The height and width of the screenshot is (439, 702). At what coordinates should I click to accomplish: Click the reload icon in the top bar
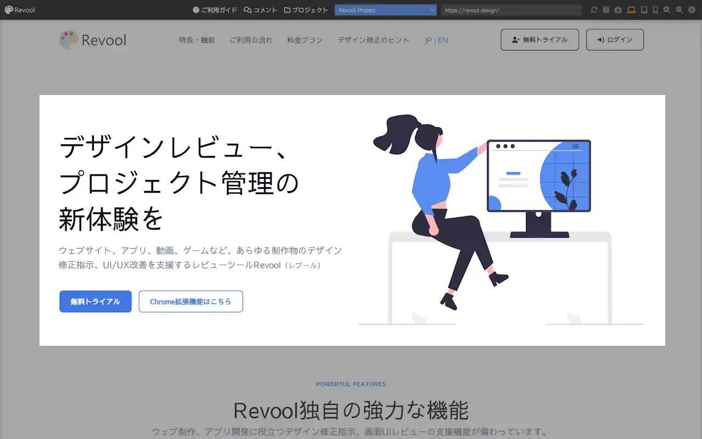pos(594,10)
